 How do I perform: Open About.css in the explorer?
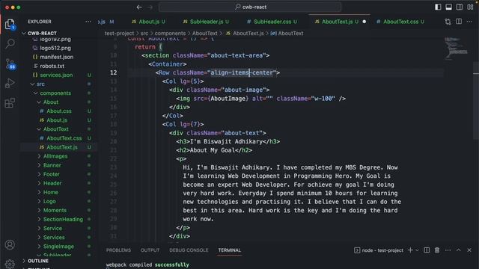pyautogui.click(x=59, y=111)
